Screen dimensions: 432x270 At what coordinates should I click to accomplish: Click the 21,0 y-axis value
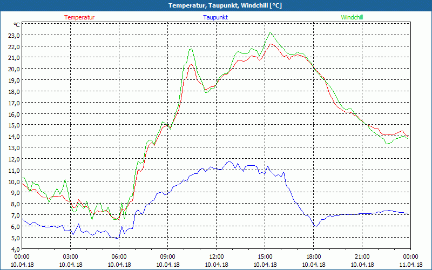[x=15, y=58]
